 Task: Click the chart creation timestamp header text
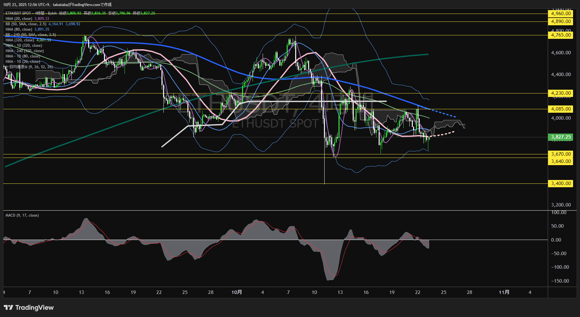point(58,4)
